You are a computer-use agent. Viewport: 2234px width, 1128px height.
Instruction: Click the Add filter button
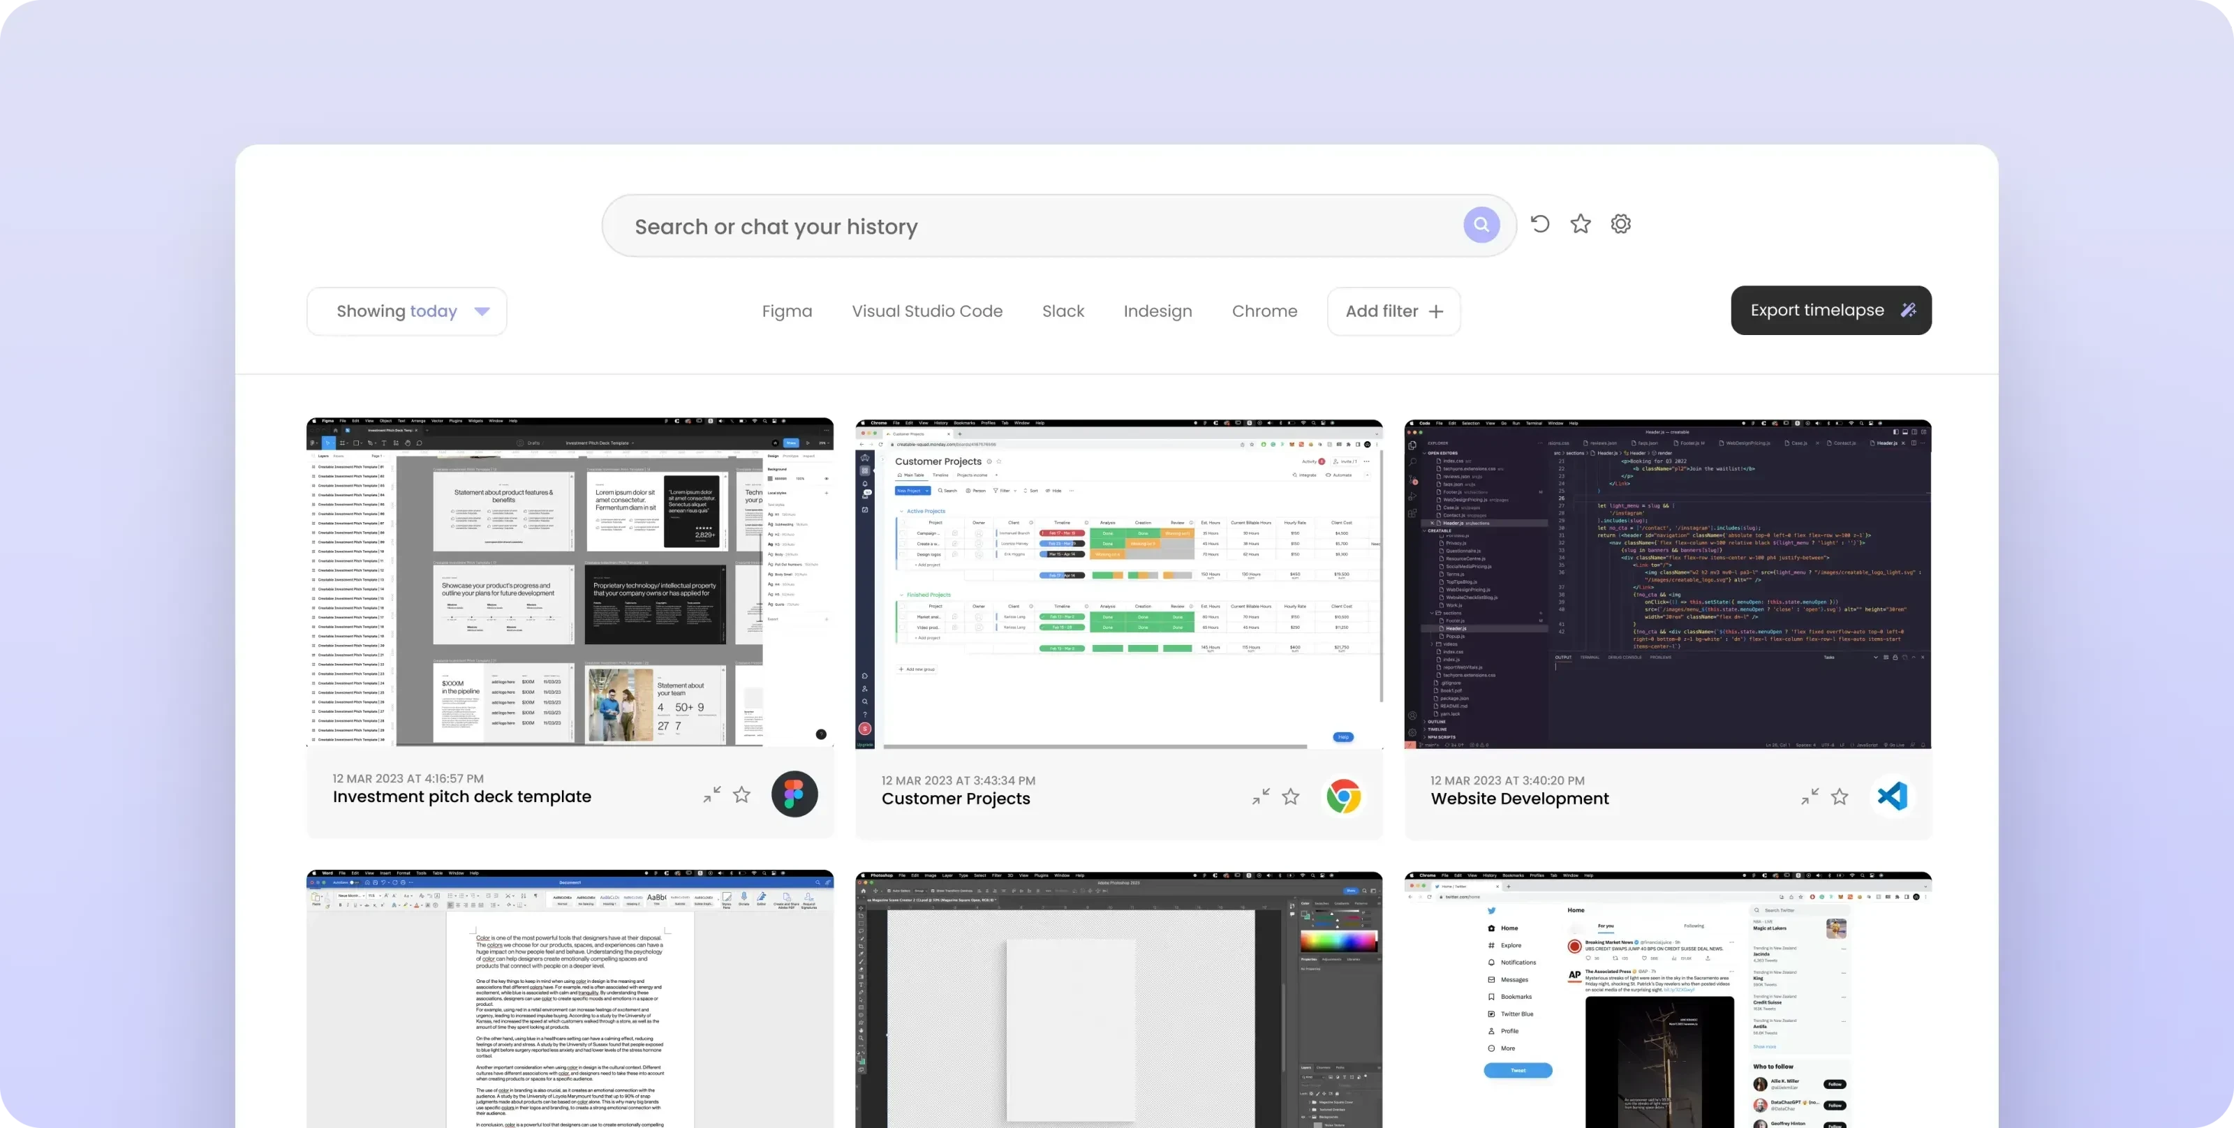pos(1393,311)
